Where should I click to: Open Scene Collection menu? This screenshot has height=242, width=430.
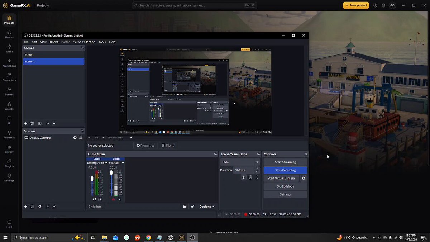[x=84, y=42]
